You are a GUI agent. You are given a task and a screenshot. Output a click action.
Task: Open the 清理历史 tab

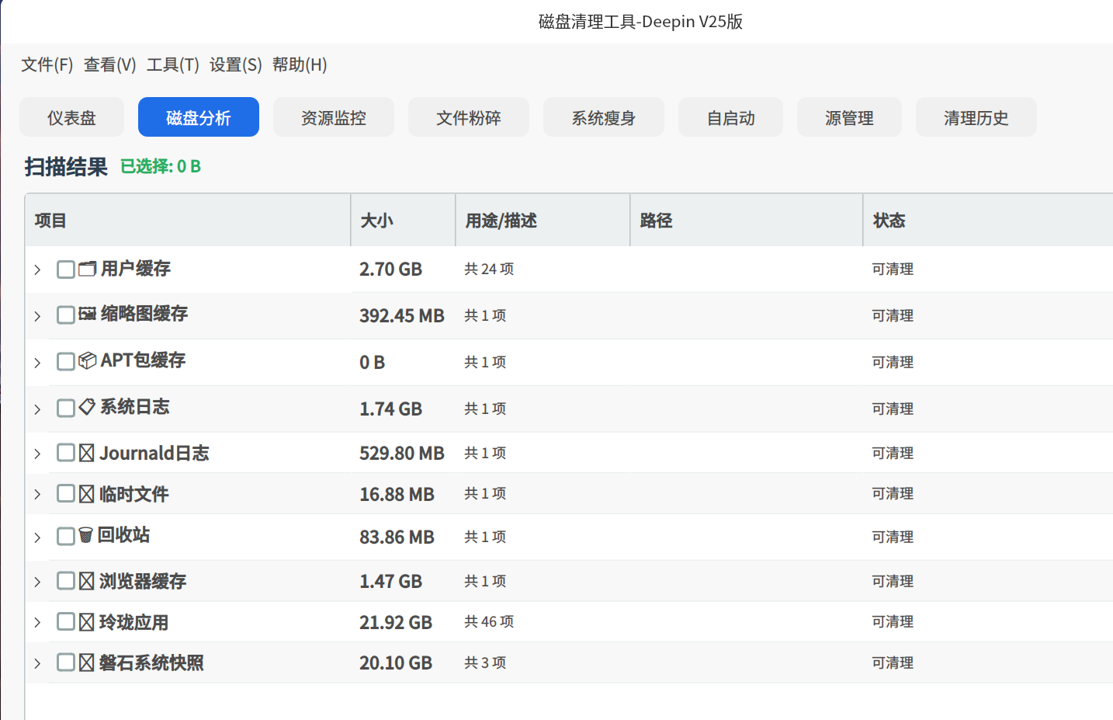tap(976, 117)
